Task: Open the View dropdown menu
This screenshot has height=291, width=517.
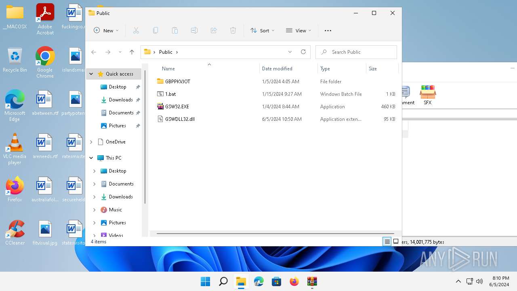Action: click(299, 30)
